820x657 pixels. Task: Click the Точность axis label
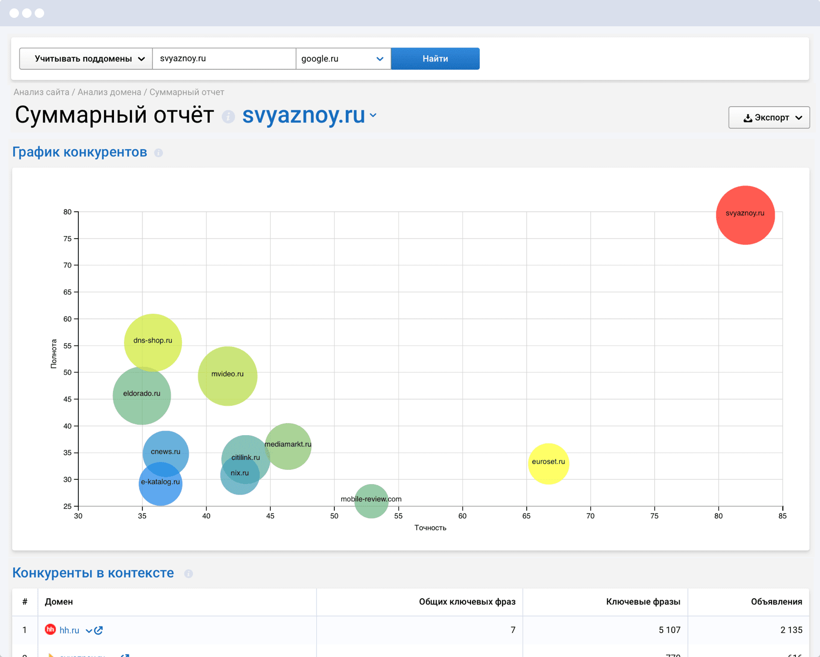tap(430, 528)
